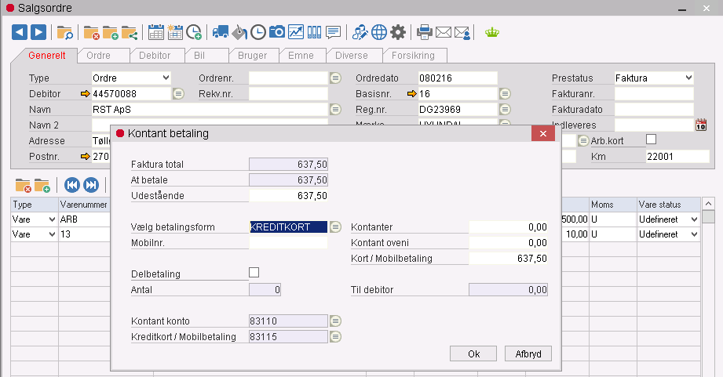Open lookup button next to Debitor number
The height and width of the screenshot is (377, 723).
click(x=178, y=93)
